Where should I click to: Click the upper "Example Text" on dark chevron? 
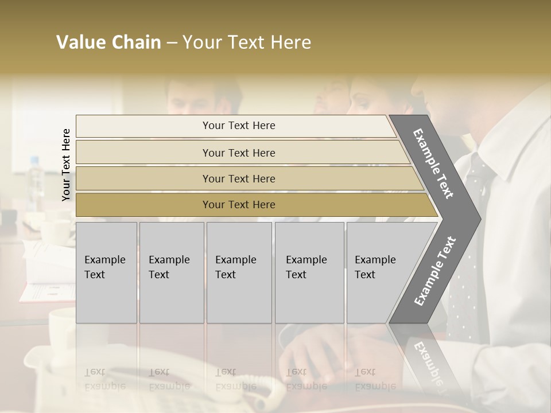pyautogui.click(x=434, y=163)
